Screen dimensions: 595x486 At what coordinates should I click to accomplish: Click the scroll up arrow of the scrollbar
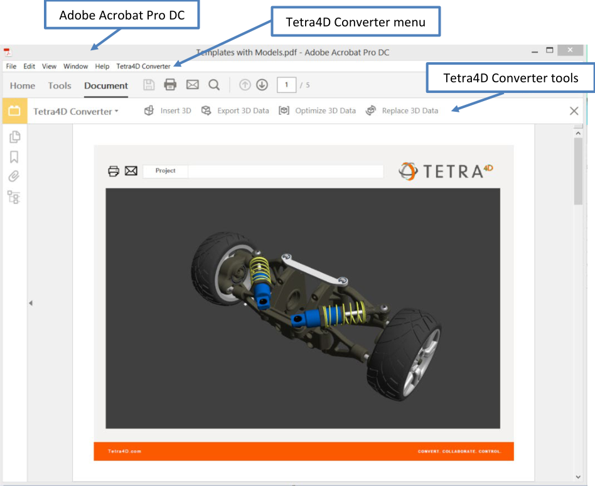coord(578,133)
